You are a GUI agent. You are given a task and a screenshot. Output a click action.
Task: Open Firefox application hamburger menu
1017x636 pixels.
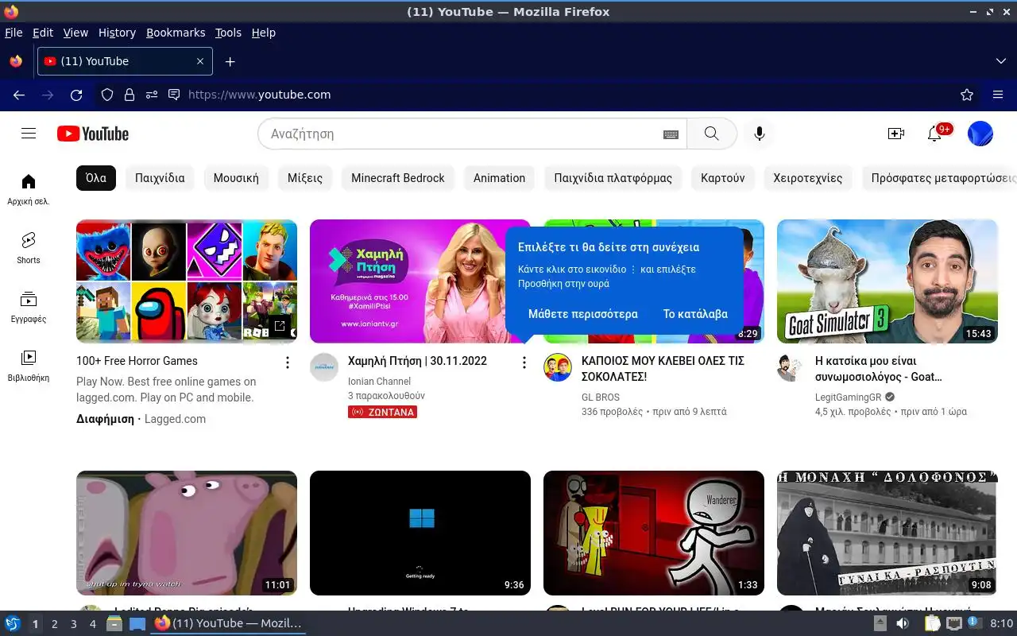[998, 95]
